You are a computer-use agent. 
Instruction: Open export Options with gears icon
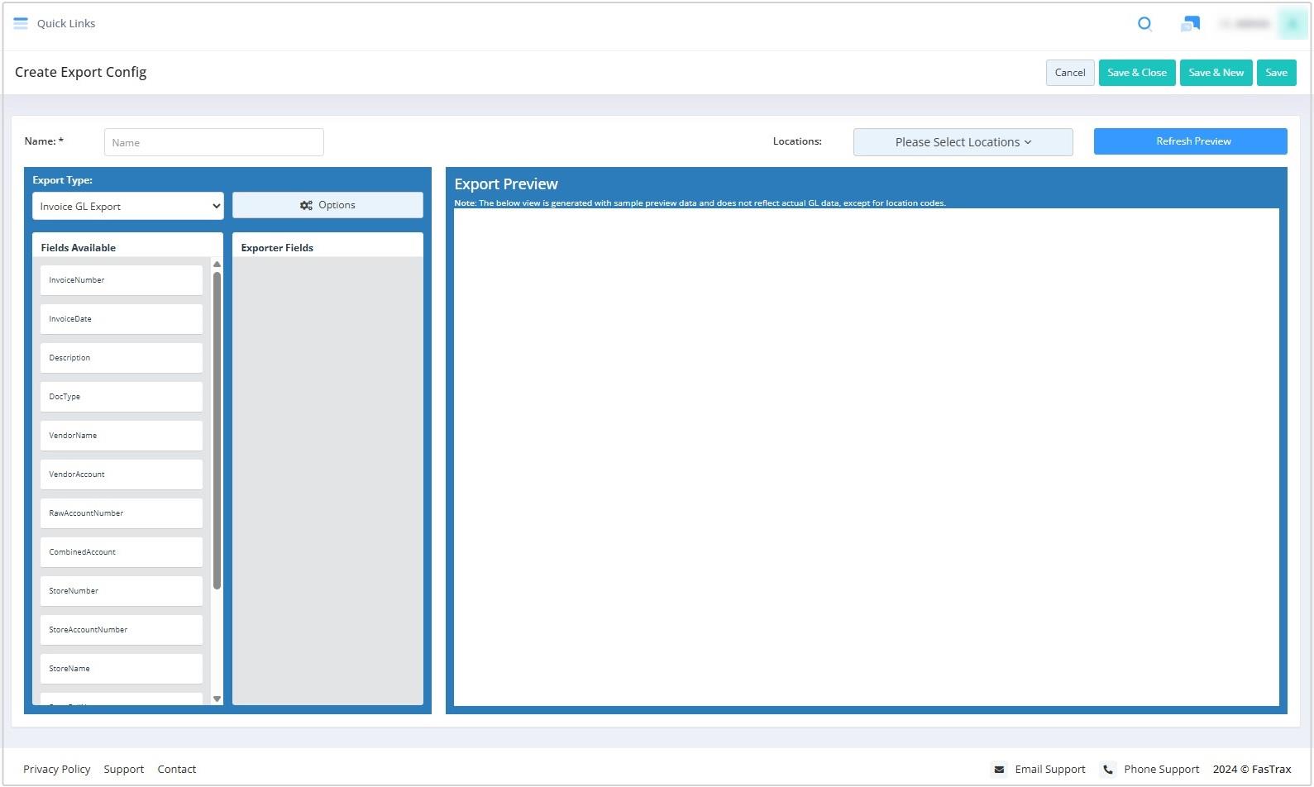pos(327,205)
